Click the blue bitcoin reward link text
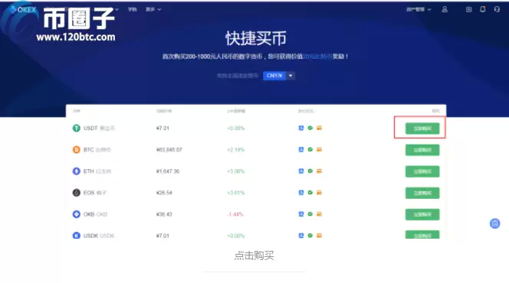The height and width of the screenshot is (283, 509). (317, 57)
